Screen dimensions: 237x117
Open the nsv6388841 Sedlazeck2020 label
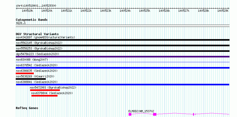pos(37,82)
